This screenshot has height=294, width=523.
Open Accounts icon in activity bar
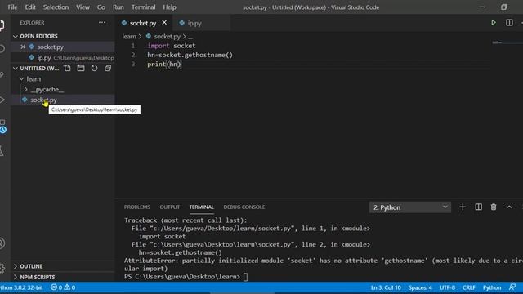[2, 243]
